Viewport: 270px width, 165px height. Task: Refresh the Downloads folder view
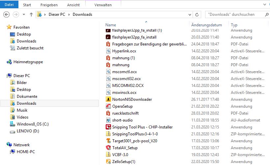pos(197,14)
